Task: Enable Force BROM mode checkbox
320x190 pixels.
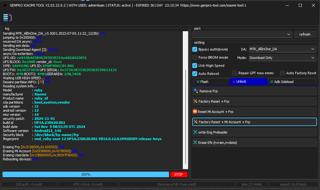Action: click(x=195, y=57)
